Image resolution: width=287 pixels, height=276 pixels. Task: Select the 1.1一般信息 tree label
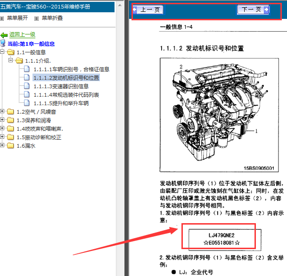[31, 52]
